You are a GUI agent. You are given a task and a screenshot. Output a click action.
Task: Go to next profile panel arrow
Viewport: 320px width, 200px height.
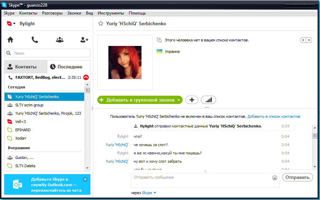point(309,40)
